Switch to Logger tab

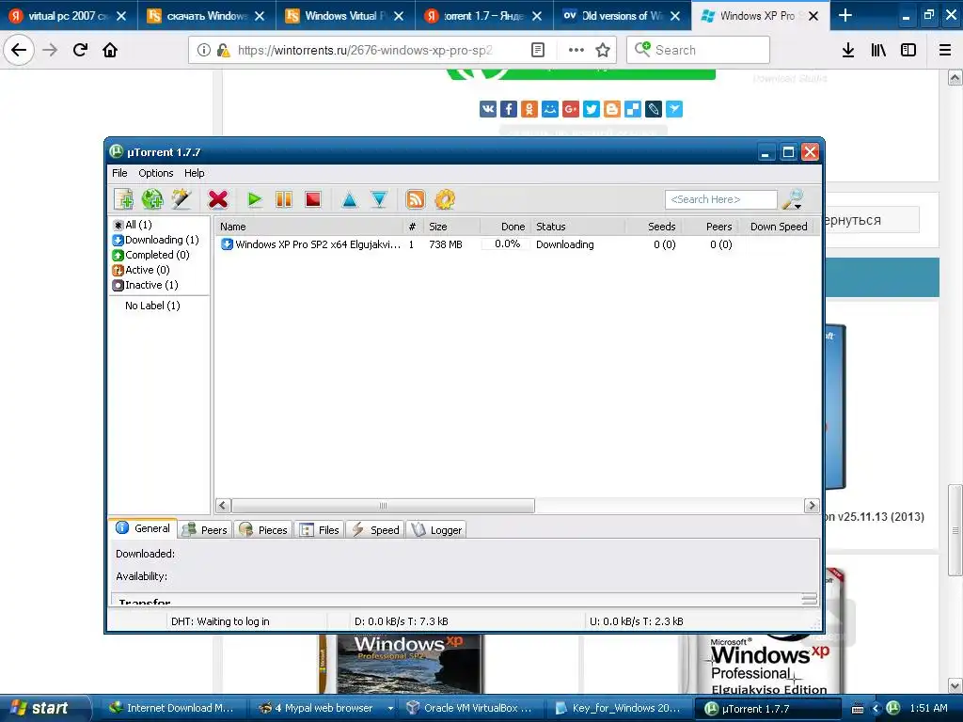tap(436, 530)
